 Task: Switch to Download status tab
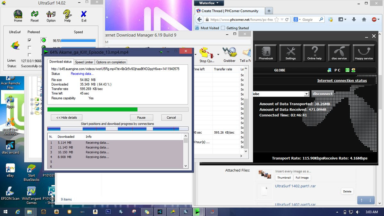[61, 62]
